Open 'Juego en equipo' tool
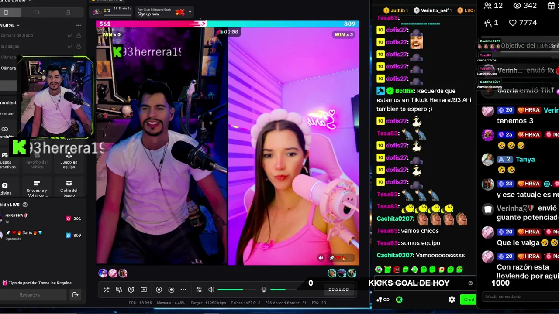 pyautogui.click(x=69, y=160)
